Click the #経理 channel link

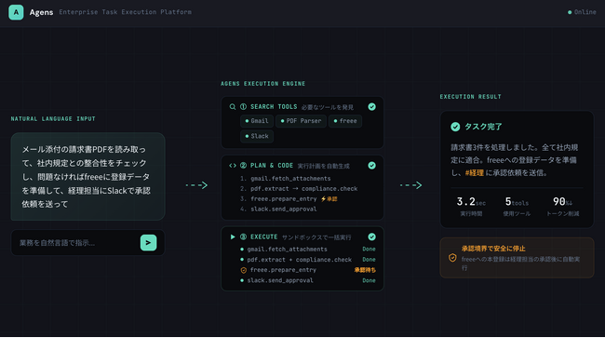coord(474,173)
